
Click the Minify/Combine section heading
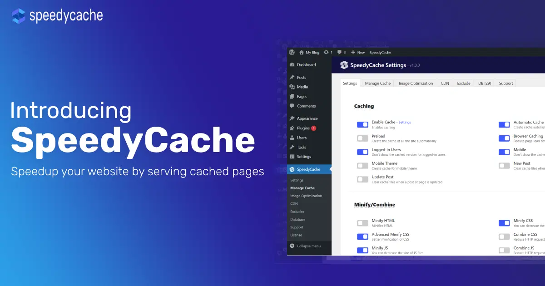pyautogui.click(x=375, y=205)
